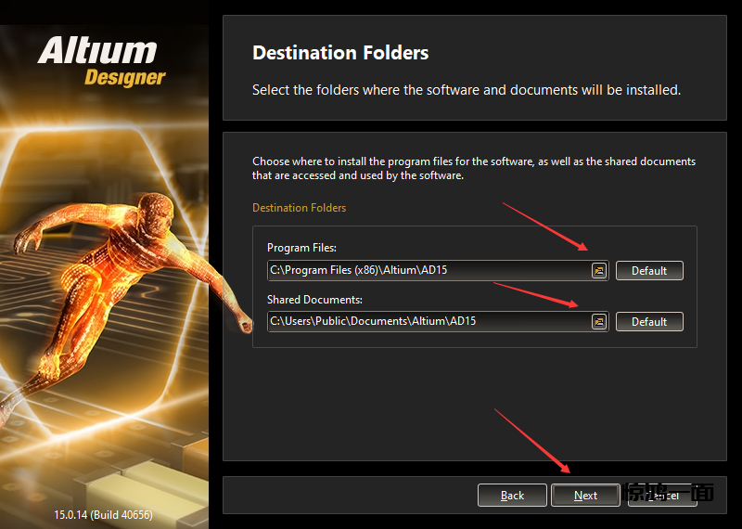The image size is (742, 529).
Task: Click the 'Choose where to install' instruction paragraph
Action: (473, 168)
